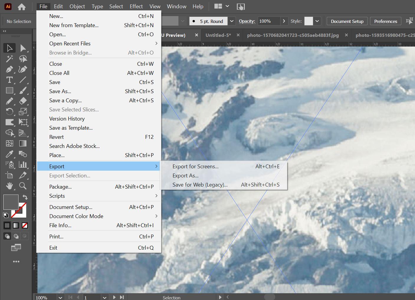Open the zoom level dropdown
This screenshot has height=300, width=415.
[60, 297]
